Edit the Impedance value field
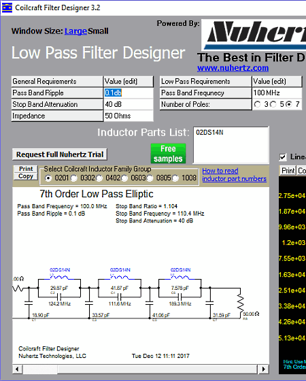Image resolution: width=306 pixels, height=381 pixels. point(129,116)
